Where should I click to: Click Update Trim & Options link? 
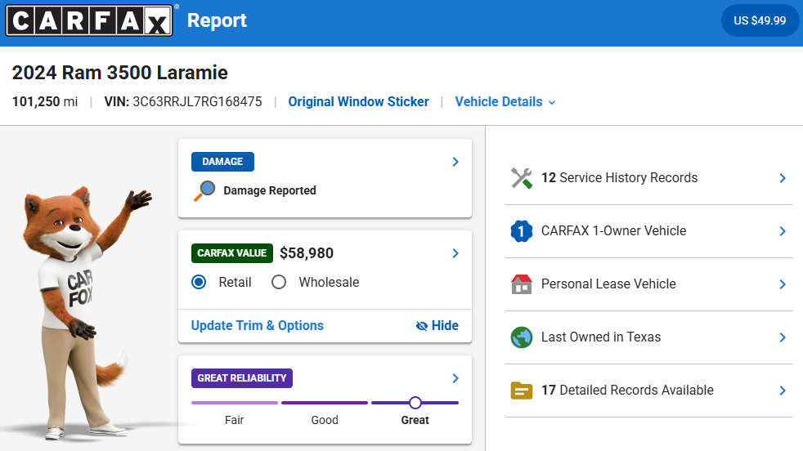tap(257, 325)
